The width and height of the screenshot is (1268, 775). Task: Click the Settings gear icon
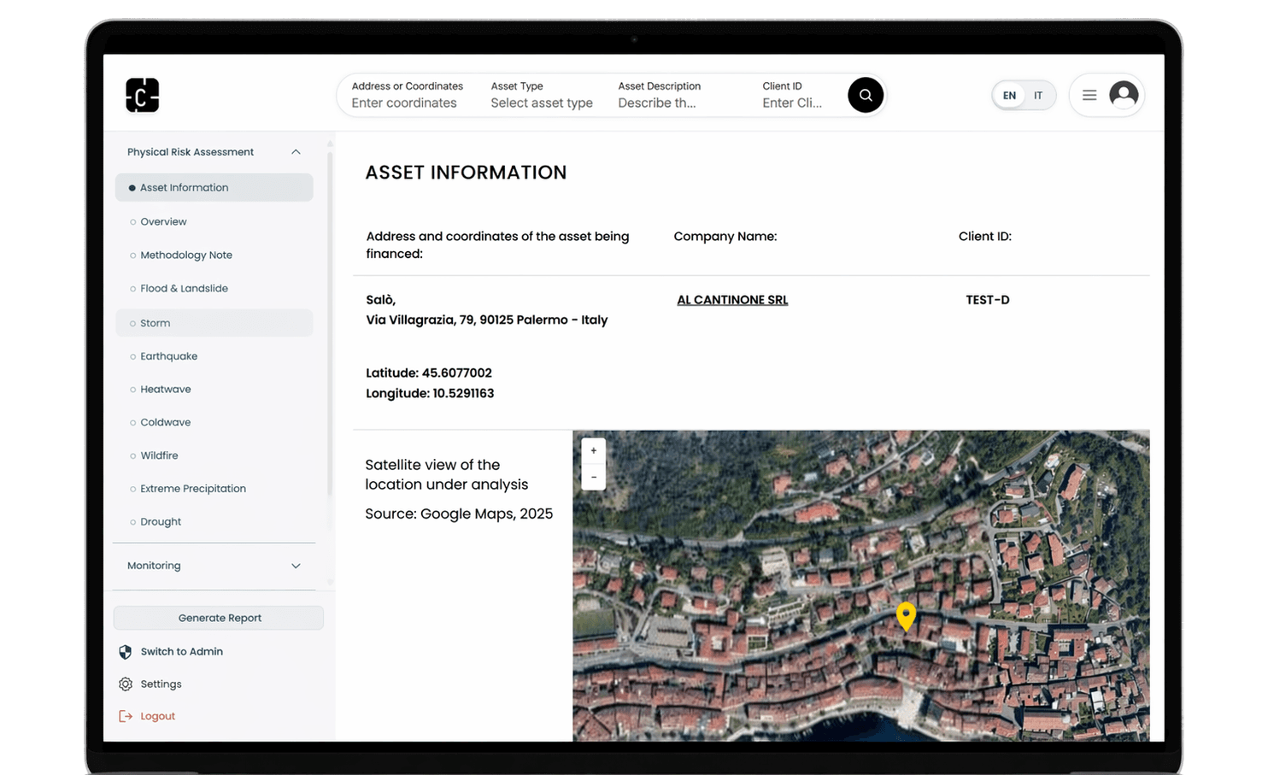[x=126, y=684]
